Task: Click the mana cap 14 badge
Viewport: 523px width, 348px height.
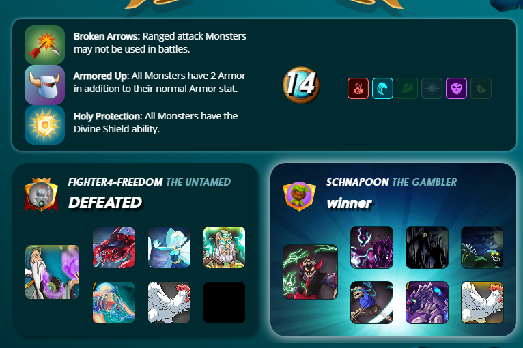Action: pyautogui.click(x=301, y=85)
